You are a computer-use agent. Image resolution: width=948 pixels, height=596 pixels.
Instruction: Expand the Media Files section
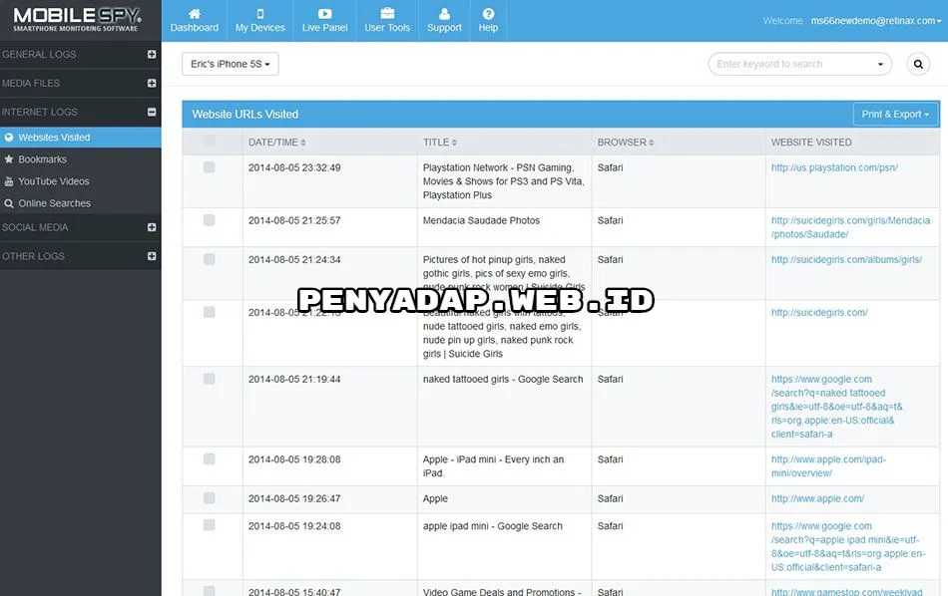click(x=152, y=84)
